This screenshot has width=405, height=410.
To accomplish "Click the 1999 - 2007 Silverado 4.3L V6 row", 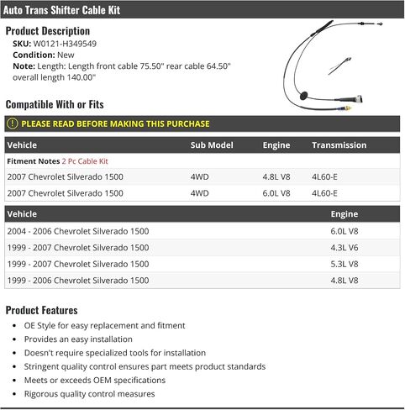I will tap(202, 248).
